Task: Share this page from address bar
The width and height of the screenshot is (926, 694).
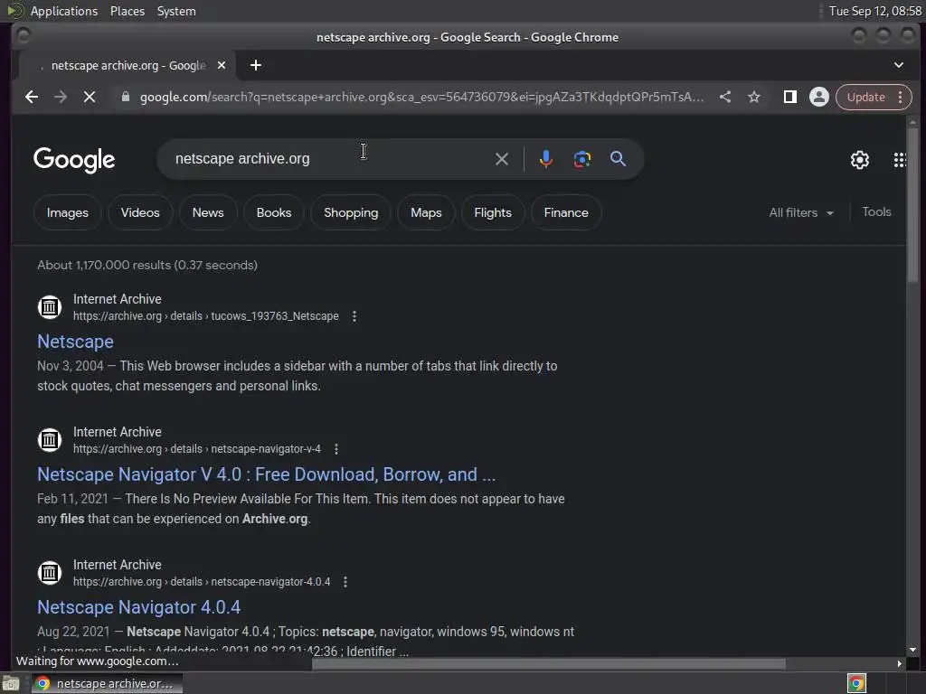Action: coord(725,97)
